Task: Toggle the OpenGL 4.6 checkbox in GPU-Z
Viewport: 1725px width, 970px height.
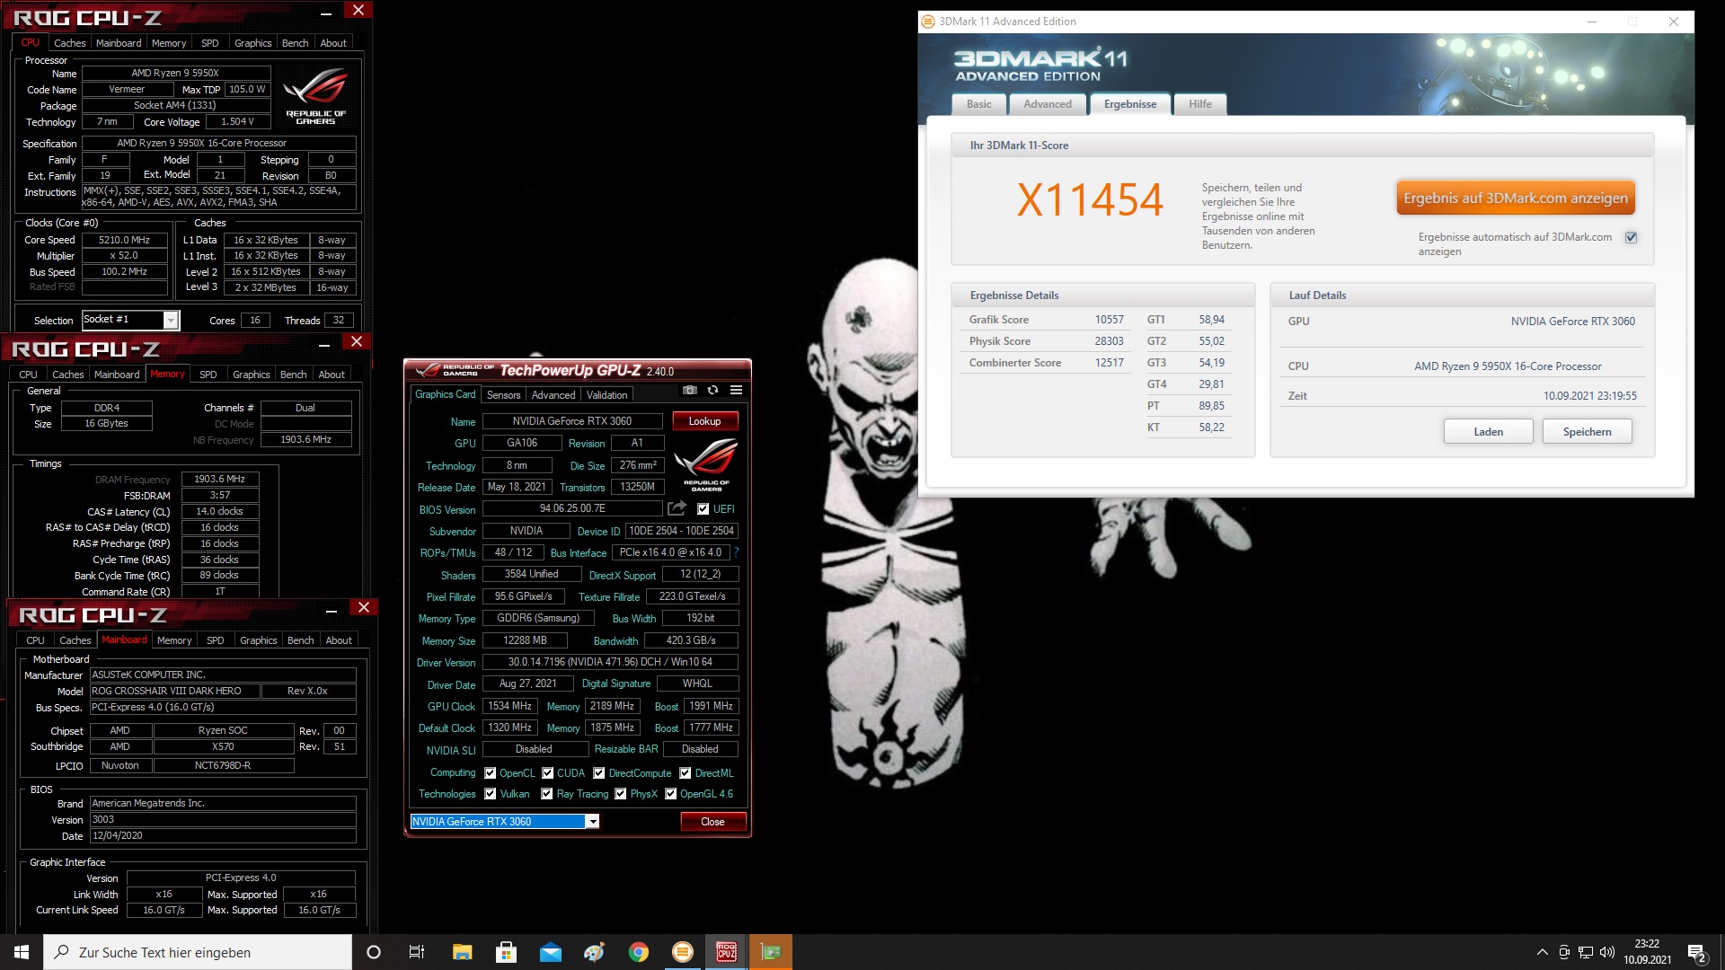Action: pyautogui.click(x=670, y=793)
